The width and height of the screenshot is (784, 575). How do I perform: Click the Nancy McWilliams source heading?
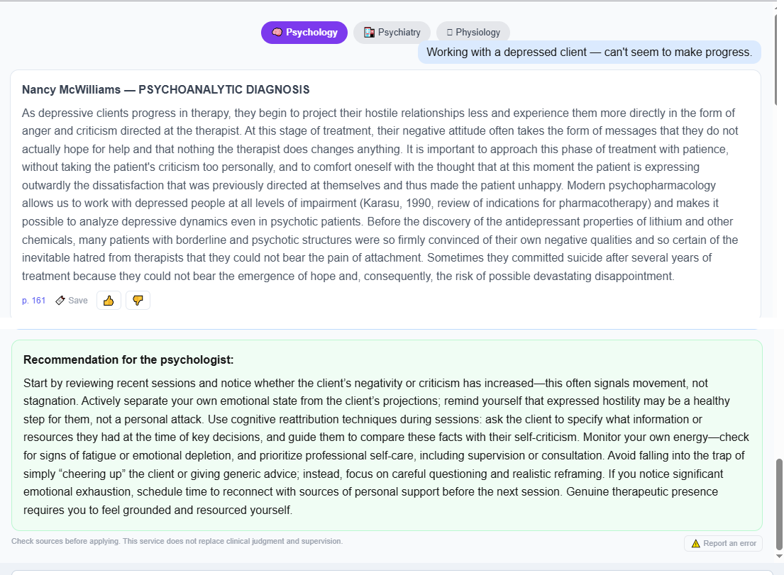(x=165, y=90)
